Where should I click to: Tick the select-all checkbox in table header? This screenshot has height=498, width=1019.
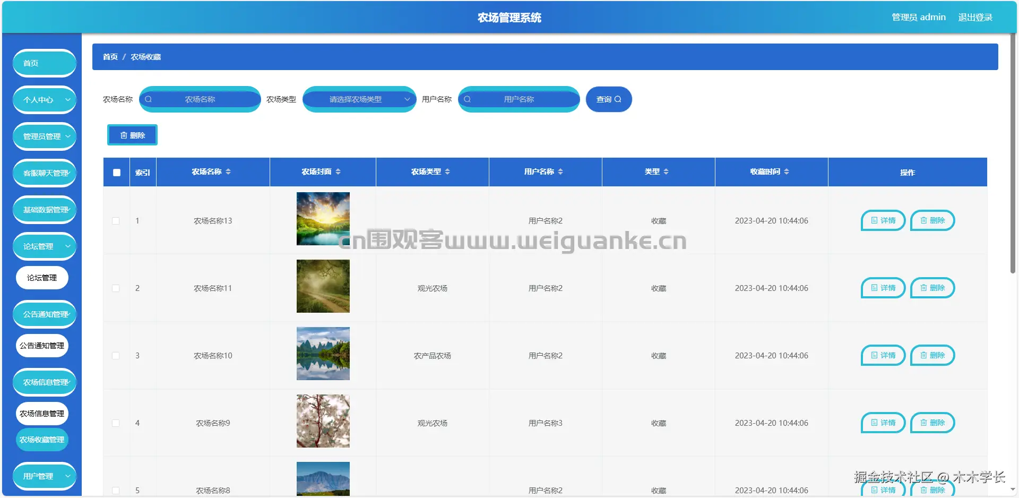pos(117,173)
